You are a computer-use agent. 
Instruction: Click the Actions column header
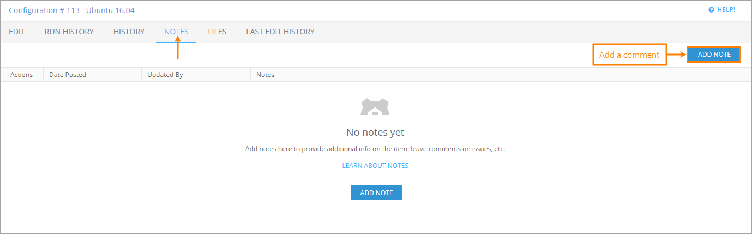[22, 75]
